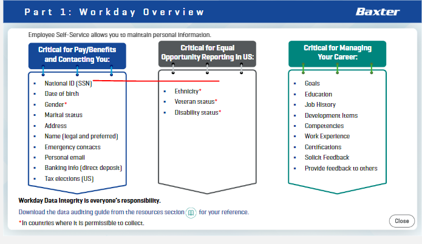Screen dimensions: 422x244
Task: Click the Workday Data Integrity statement
Action: point(89,201)
